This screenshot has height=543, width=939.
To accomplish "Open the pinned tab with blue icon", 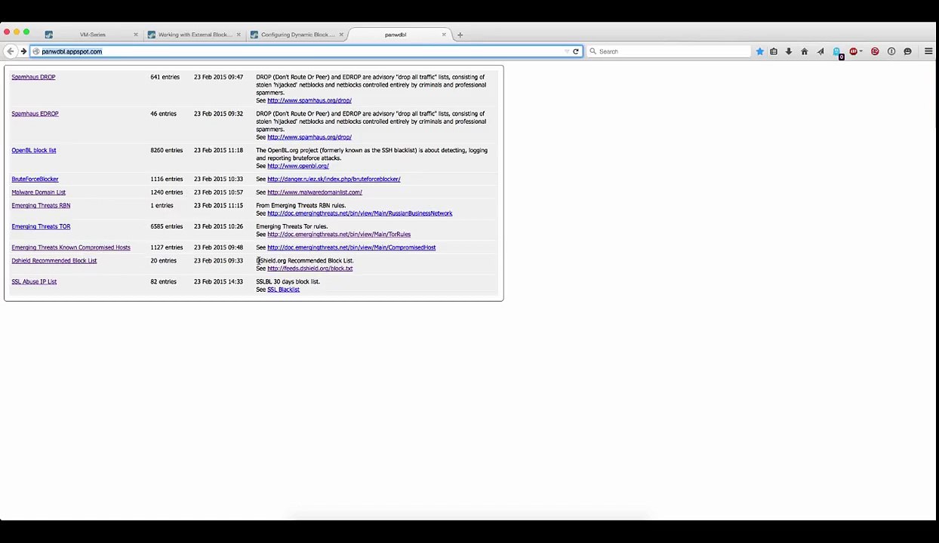I will pos(49,35).
